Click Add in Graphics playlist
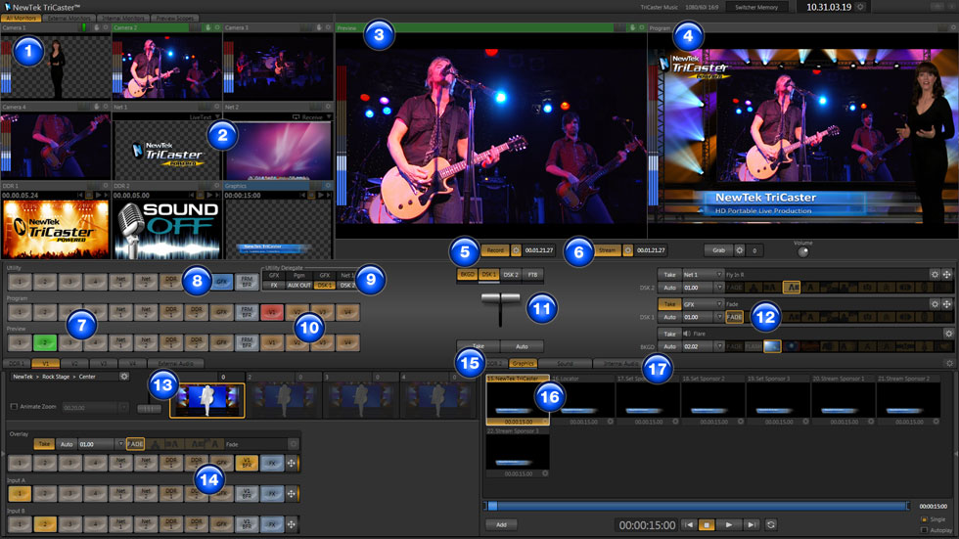 (501, 525)
